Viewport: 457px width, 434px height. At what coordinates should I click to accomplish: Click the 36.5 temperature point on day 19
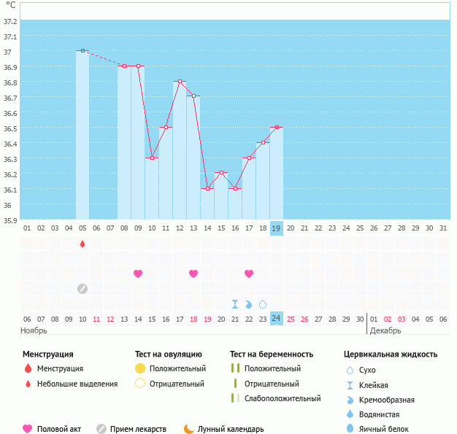tap(277, 128)
